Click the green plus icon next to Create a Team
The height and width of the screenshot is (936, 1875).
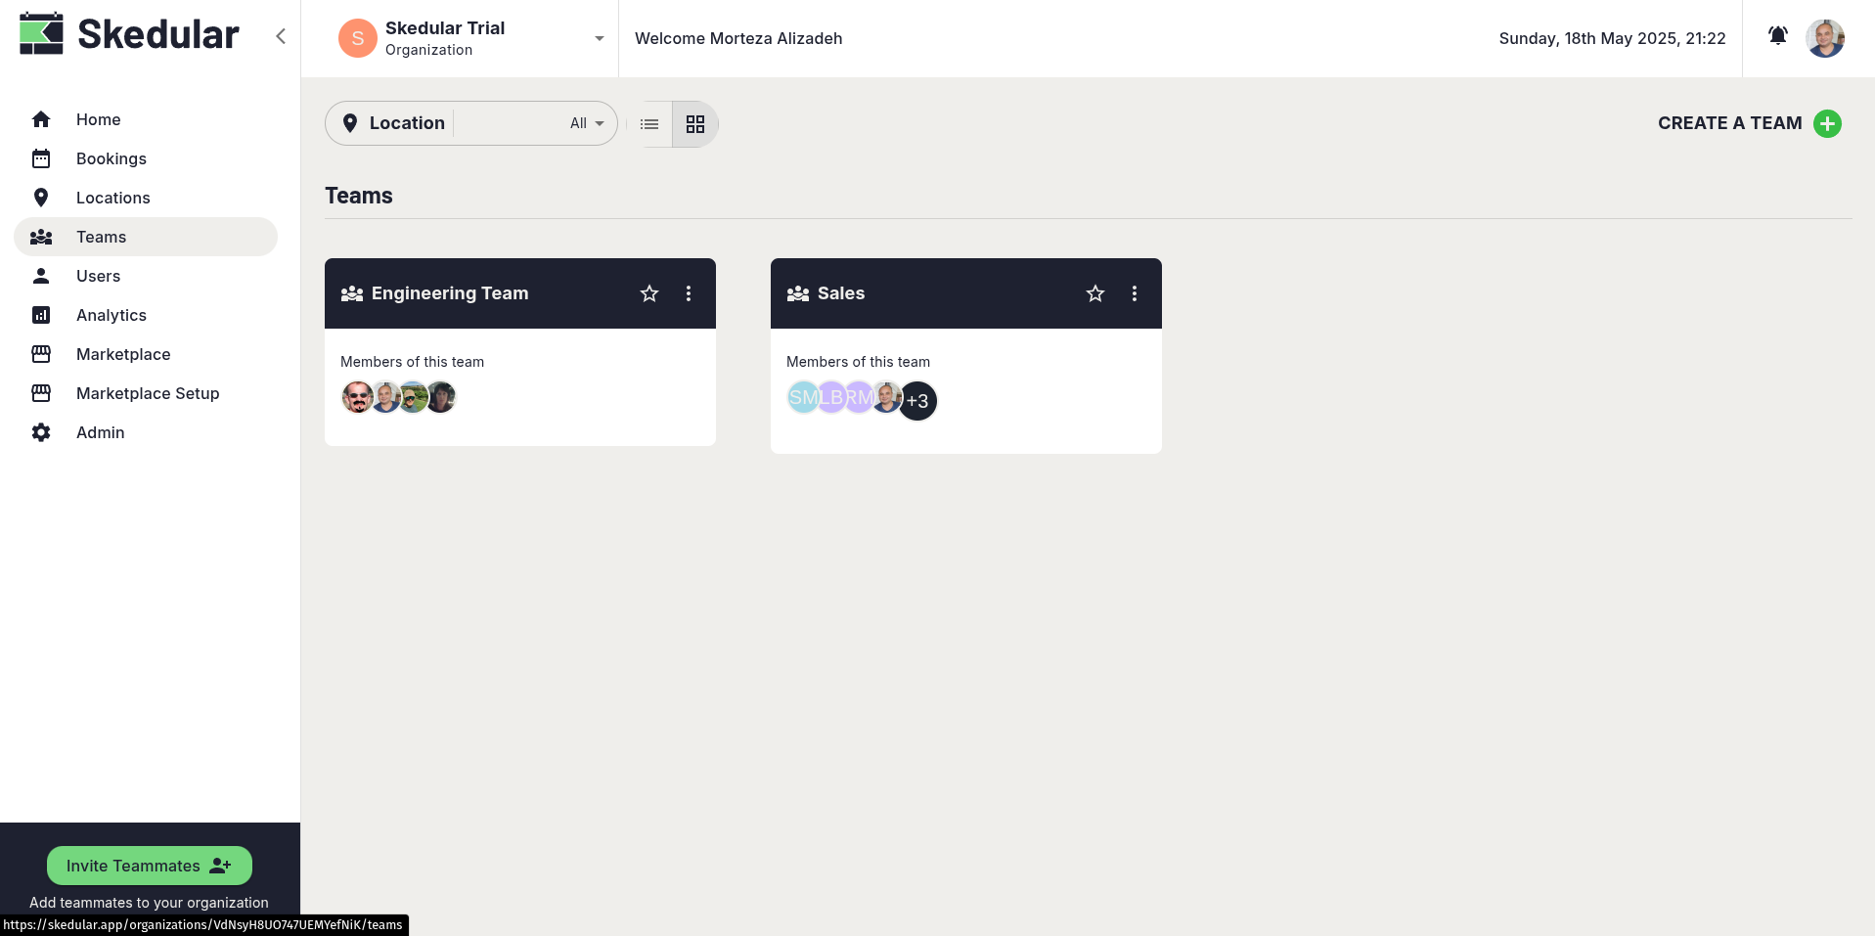(1828, 123)
